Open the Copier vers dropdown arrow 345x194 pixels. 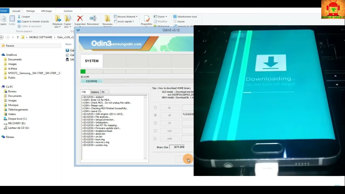tap(70, 27)
